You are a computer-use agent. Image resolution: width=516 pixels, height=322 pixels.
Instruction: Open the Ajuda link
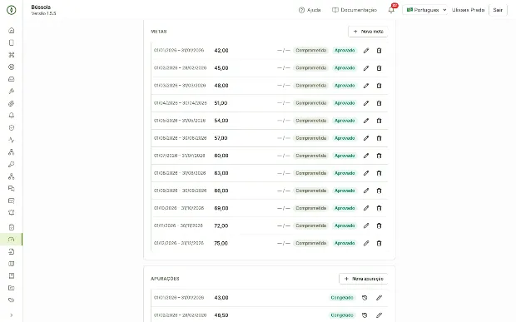click(x=310, y=10)
